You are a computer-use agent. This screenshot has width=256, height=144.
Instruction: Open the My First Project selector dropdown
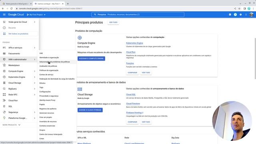(x=36, y=14)
